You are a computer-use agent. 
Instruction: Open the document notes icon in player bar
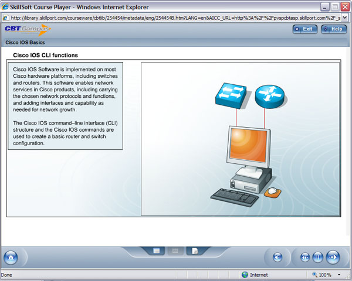click(x=195, y=251)
